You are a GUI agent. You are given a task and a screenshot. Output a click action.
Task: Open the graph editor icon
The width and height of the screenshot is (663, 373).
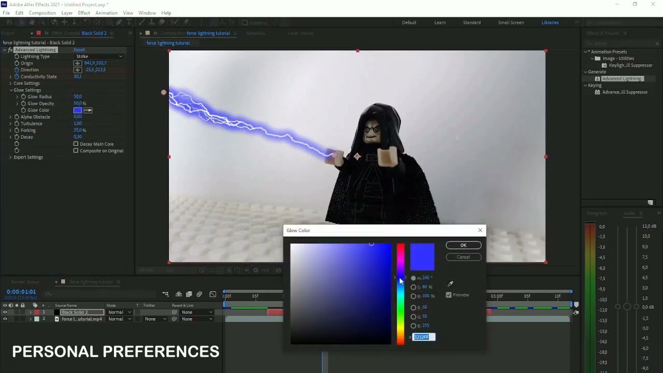[x=213, y=294]
